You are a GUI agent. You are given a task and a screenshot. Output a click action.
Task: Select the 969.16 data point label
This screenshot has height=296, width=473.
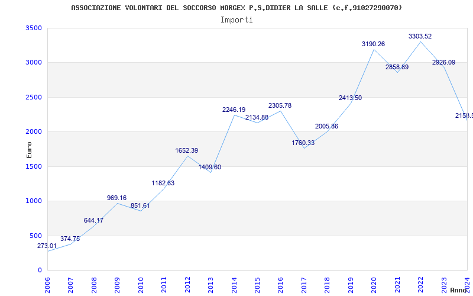pyautogui.click(x=116, y=198)
